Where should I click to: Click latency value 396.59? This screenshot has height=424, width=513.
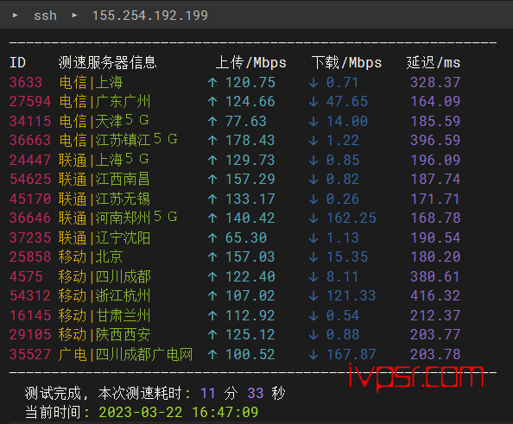[x=435, y=141]
